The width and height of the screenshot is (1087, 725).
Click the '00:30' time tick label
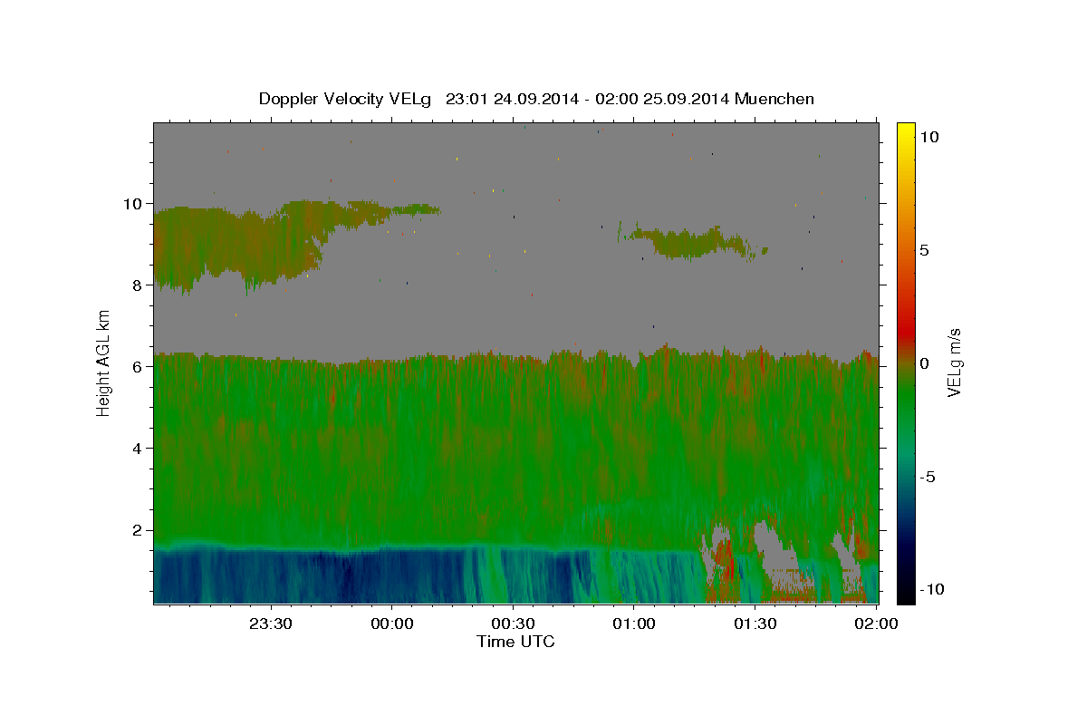tap(513, 623)
